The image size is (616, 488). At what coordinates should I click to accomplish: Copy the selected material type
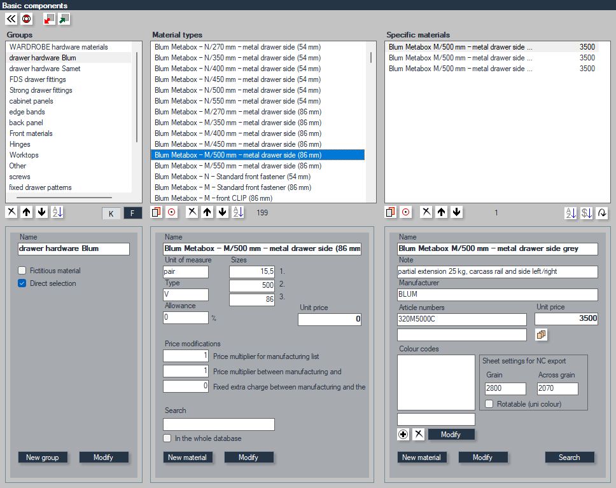tap(157, 212)
